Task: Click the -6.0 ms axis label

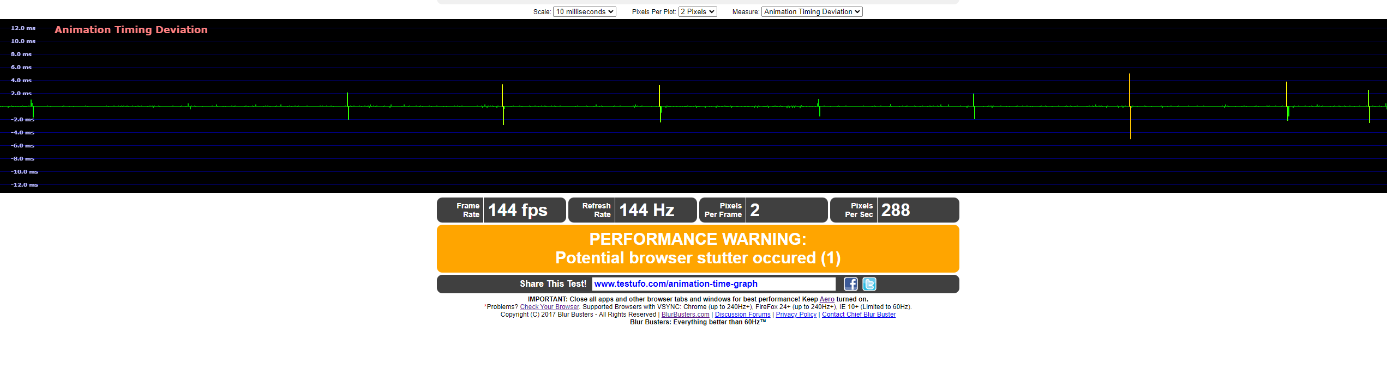Action: click(x=22, y=146)
